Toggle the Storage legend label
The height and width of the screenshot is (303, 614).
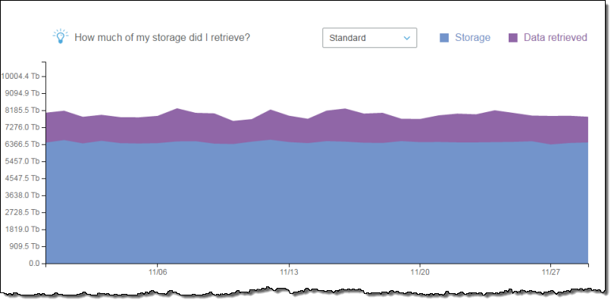(472, 38)
